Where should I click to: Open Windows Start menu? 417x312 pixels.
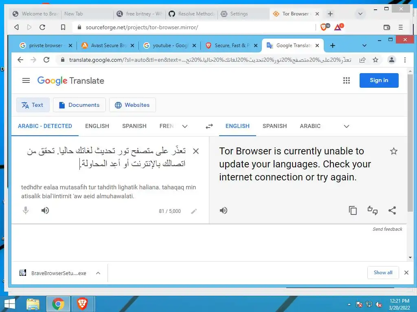tap(10, 304)
